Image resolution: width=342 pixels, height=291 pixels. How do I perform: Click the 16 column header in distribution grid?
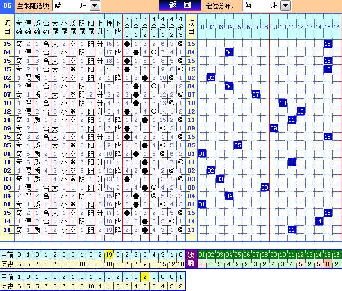pos(337,27)
